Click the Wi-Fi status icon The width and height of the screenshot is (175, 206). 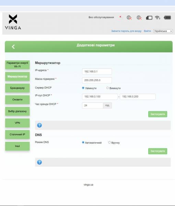coord(157,18)
